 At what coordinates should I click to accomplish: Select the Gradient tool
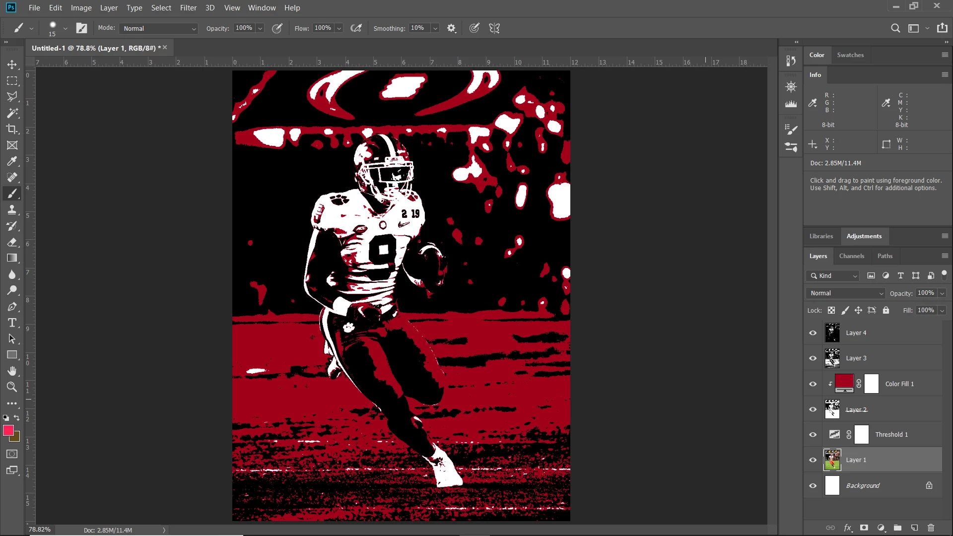coord(12,258)
